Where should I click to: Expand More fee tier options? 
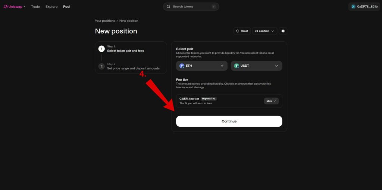pyautogui.click(x=271, y=101)
